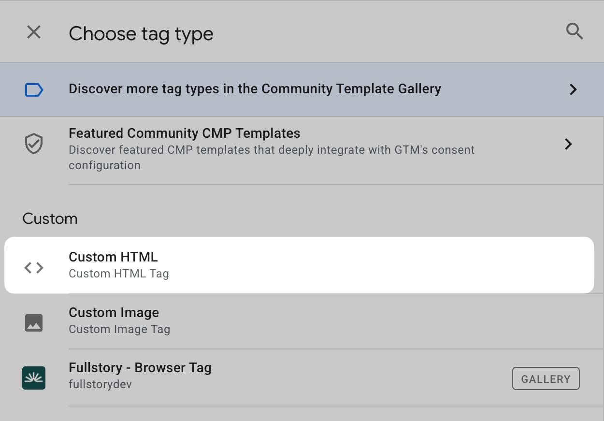This screenshot has width=604, height=421.
Task: Click the Custom Image picture icon
Action: click(x=34, y=322)
